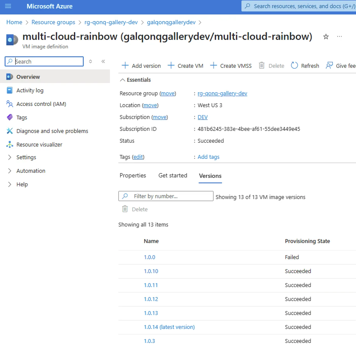Viewport: 356px width, 348px height.
Task: Click the expand/collapse diamond icon next to search
Action: [x=90, y=61]
